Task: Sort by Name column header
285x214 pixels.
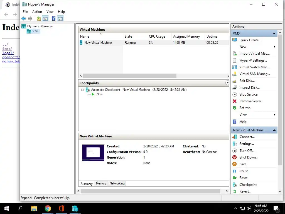Action: click(101, 37)
